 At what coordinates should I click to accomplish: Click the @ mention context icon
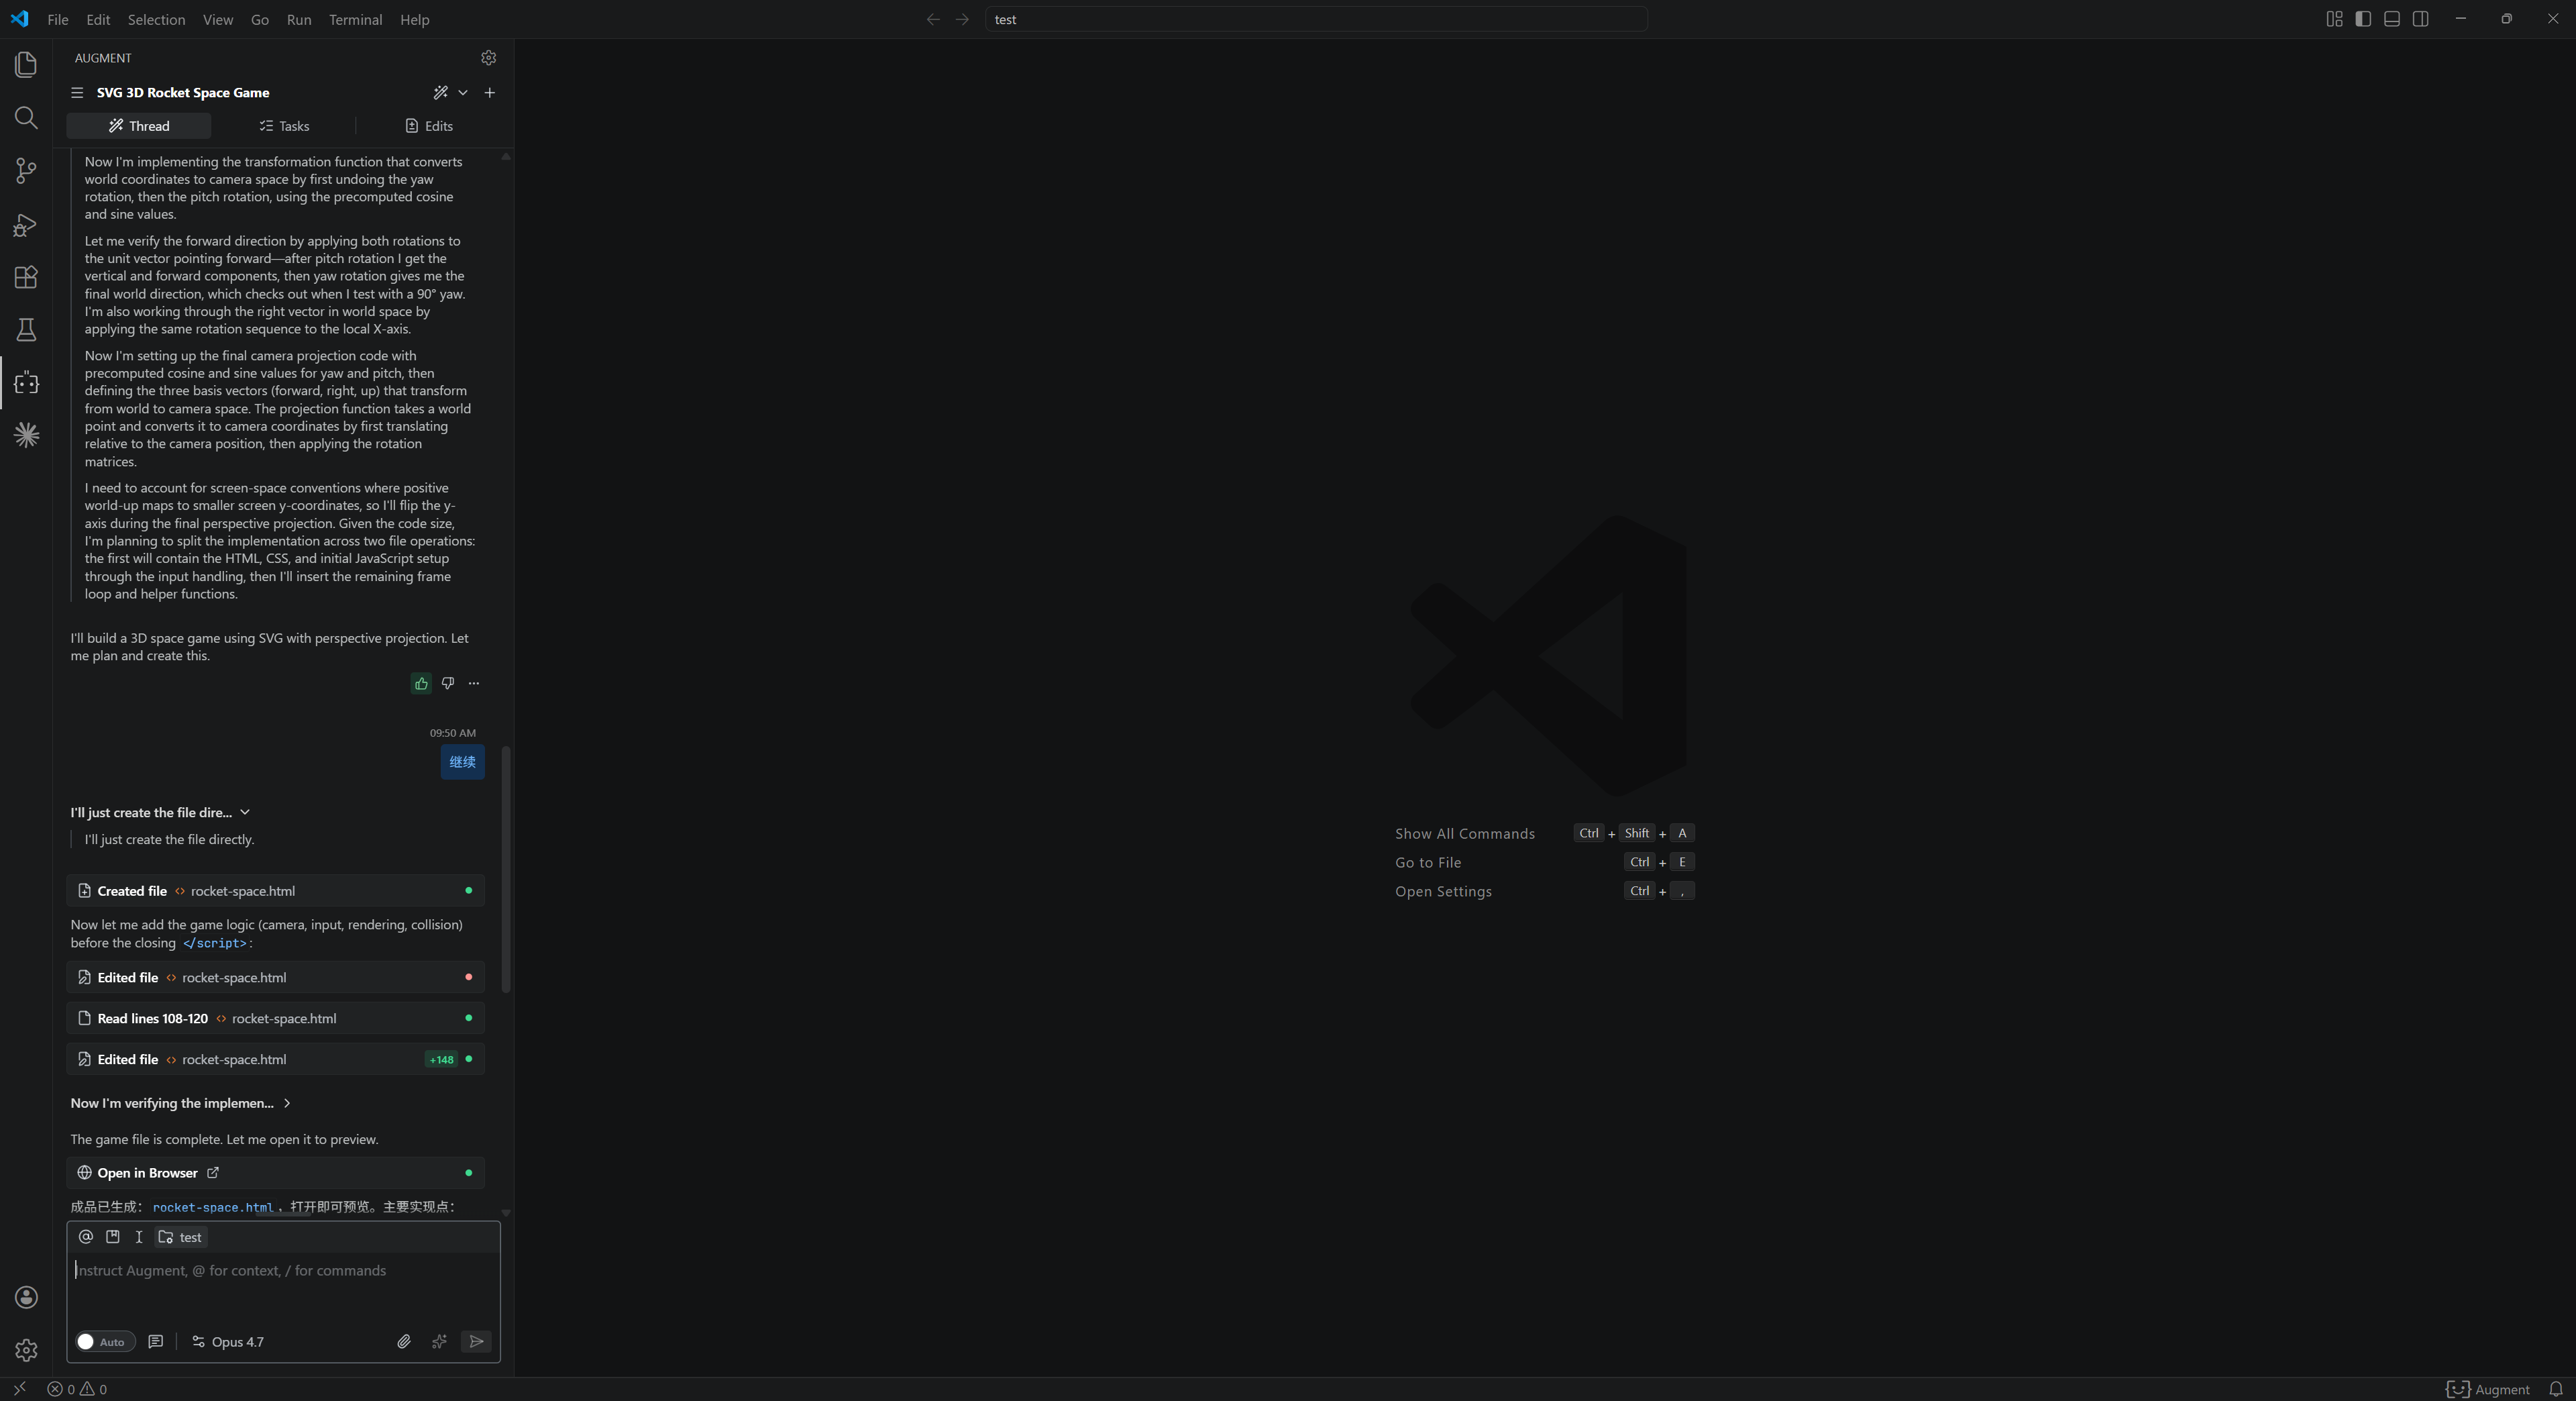pyautogui.click(x=86, y=1237)
